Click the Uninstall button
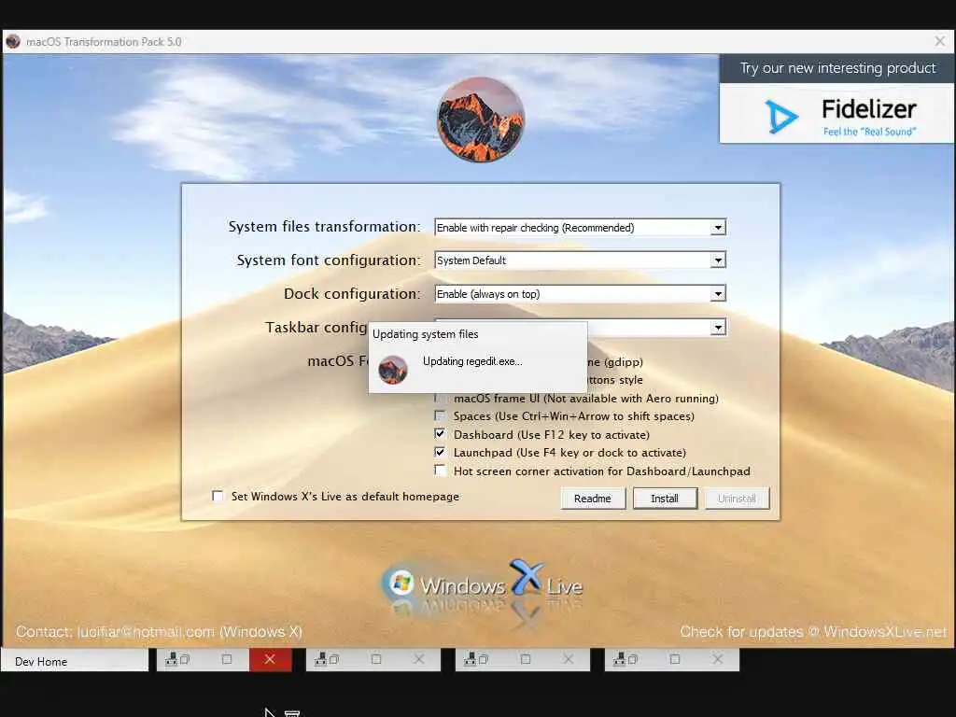The height and width of the screenshot is (717, 956). [x=737, y=499]
